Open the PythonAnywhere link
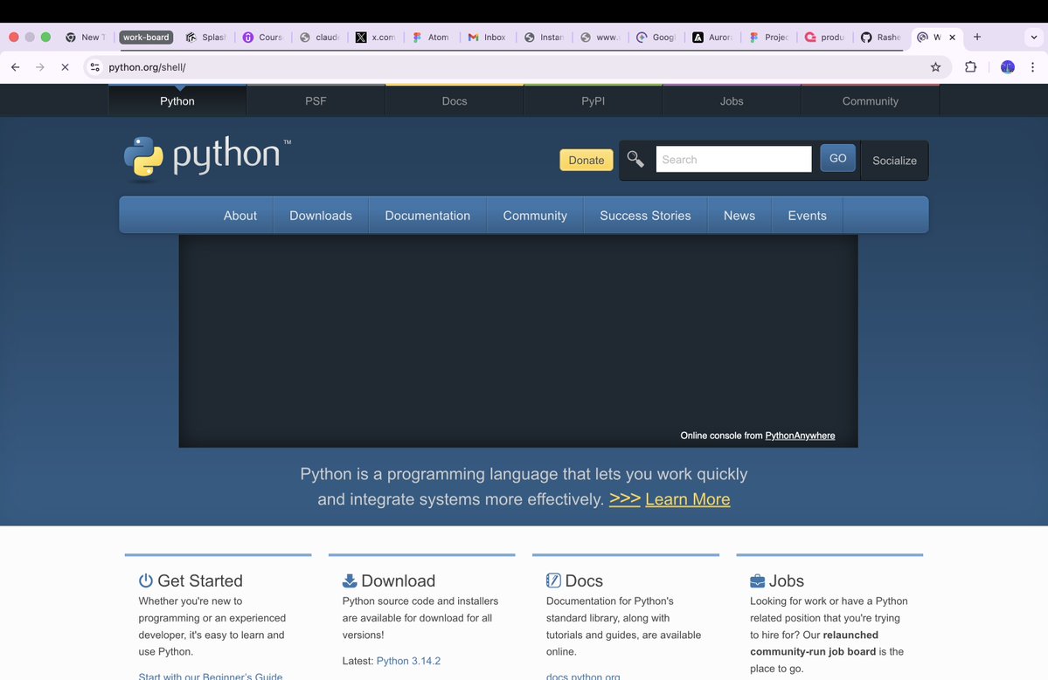Image resolution: width=1048 pixels, height=680 pixels. 800,436
